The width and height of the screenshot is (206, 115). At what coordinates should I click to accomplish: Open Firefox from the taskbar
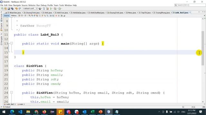click(44, 112)
